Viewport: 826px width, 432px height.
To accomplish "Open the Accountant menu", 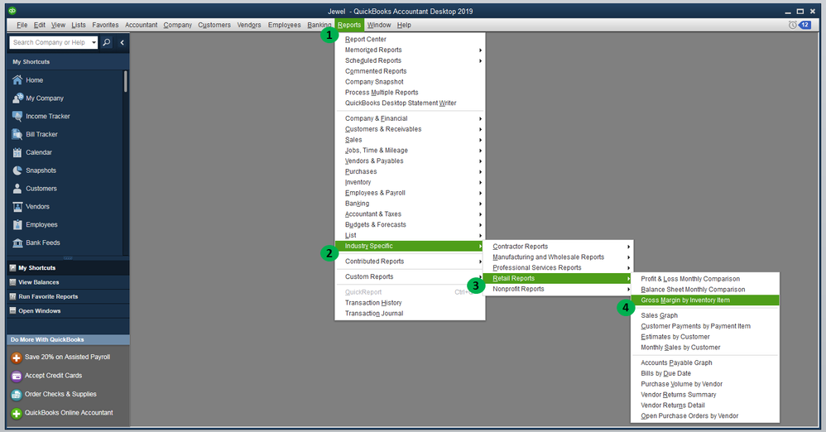I will tap(142, 25).
